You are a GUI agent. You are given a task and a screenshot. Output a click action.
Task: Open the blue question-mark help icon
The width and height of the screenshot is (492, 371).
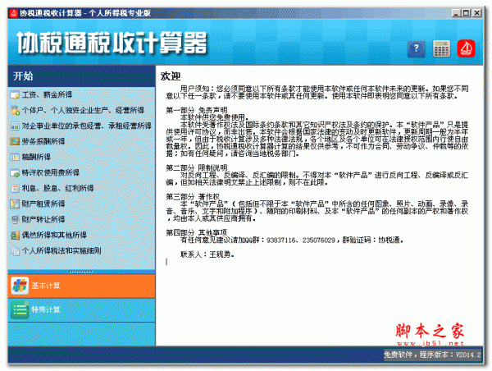416,48
